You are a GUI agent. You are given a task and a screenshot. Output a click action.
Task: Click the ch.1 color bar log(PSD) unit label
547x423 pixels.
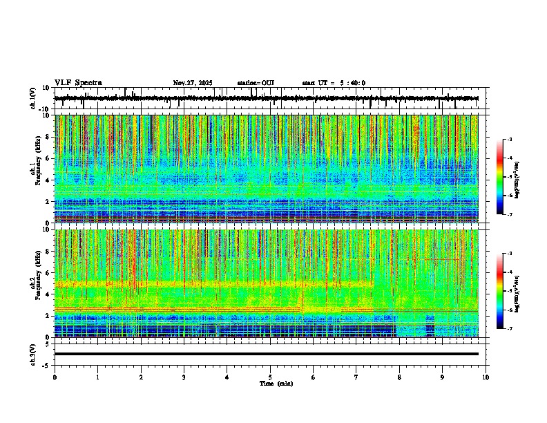(x=517, y=180)
